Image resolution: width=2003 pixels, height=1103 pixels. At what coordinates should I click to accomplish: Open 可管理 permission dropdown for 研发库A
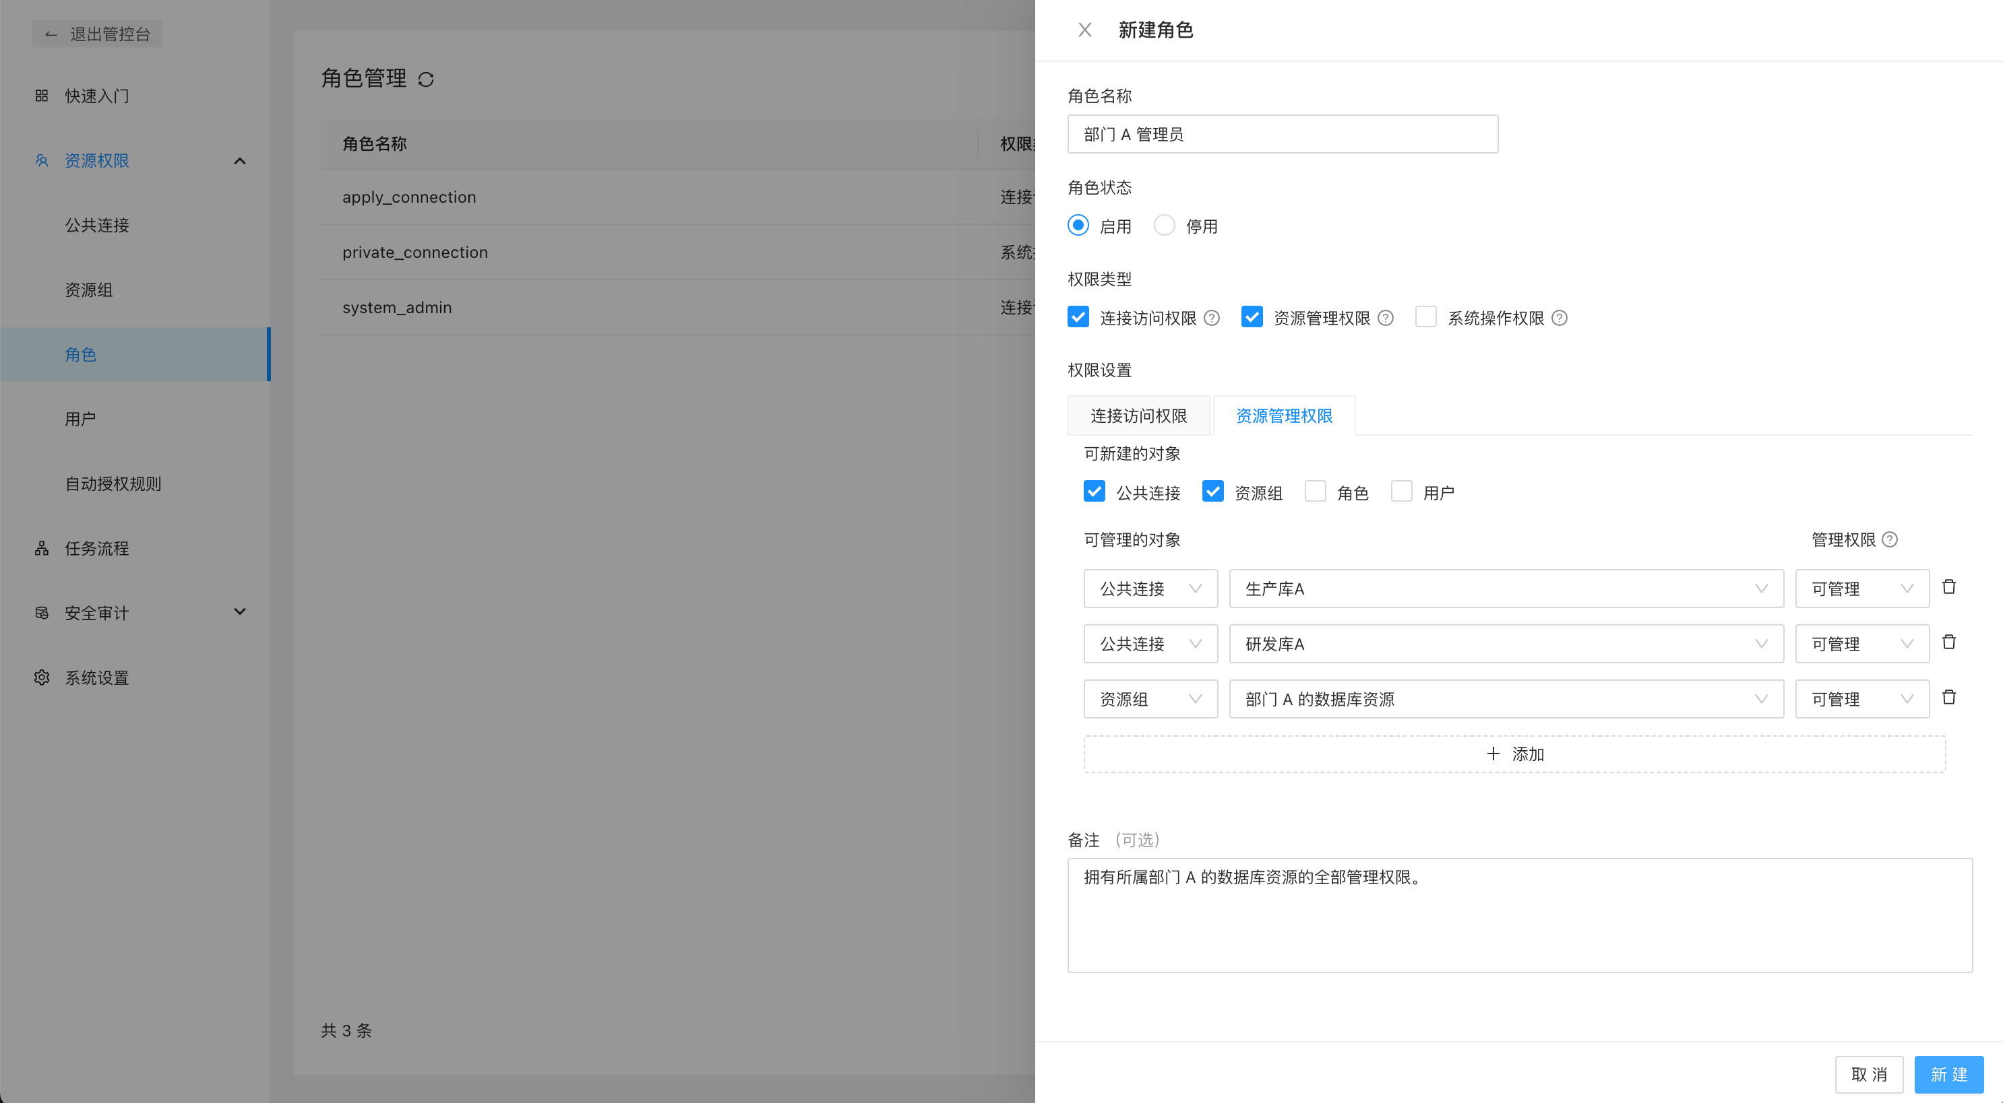(x=1861, y=644)
